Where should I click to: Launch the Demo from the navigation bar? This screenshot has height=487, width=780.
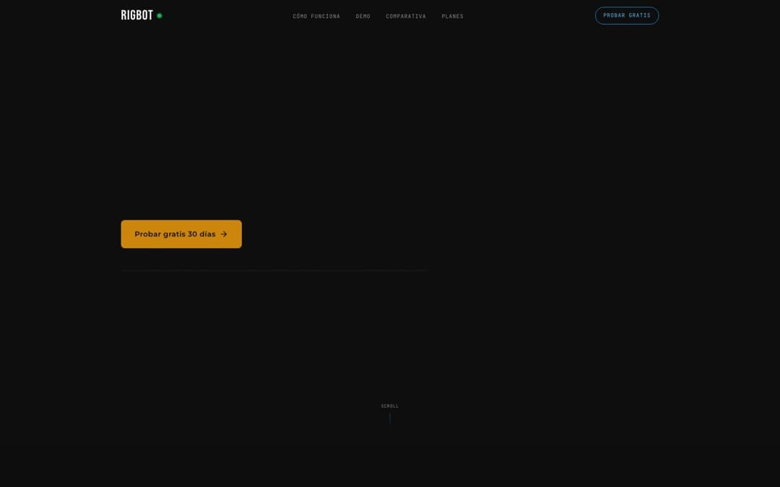[363, 16]
